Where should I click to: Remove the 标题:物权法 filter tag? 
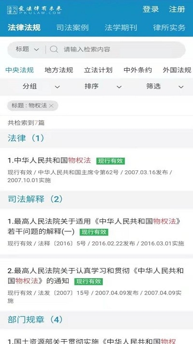coord(51,106)
